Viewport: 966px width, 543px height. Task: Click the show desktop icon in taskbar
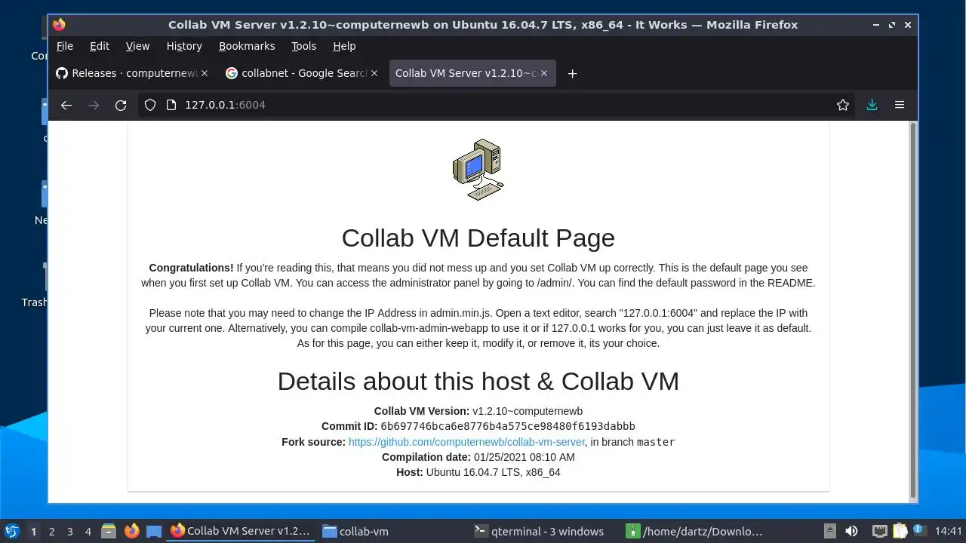[154, 531]
